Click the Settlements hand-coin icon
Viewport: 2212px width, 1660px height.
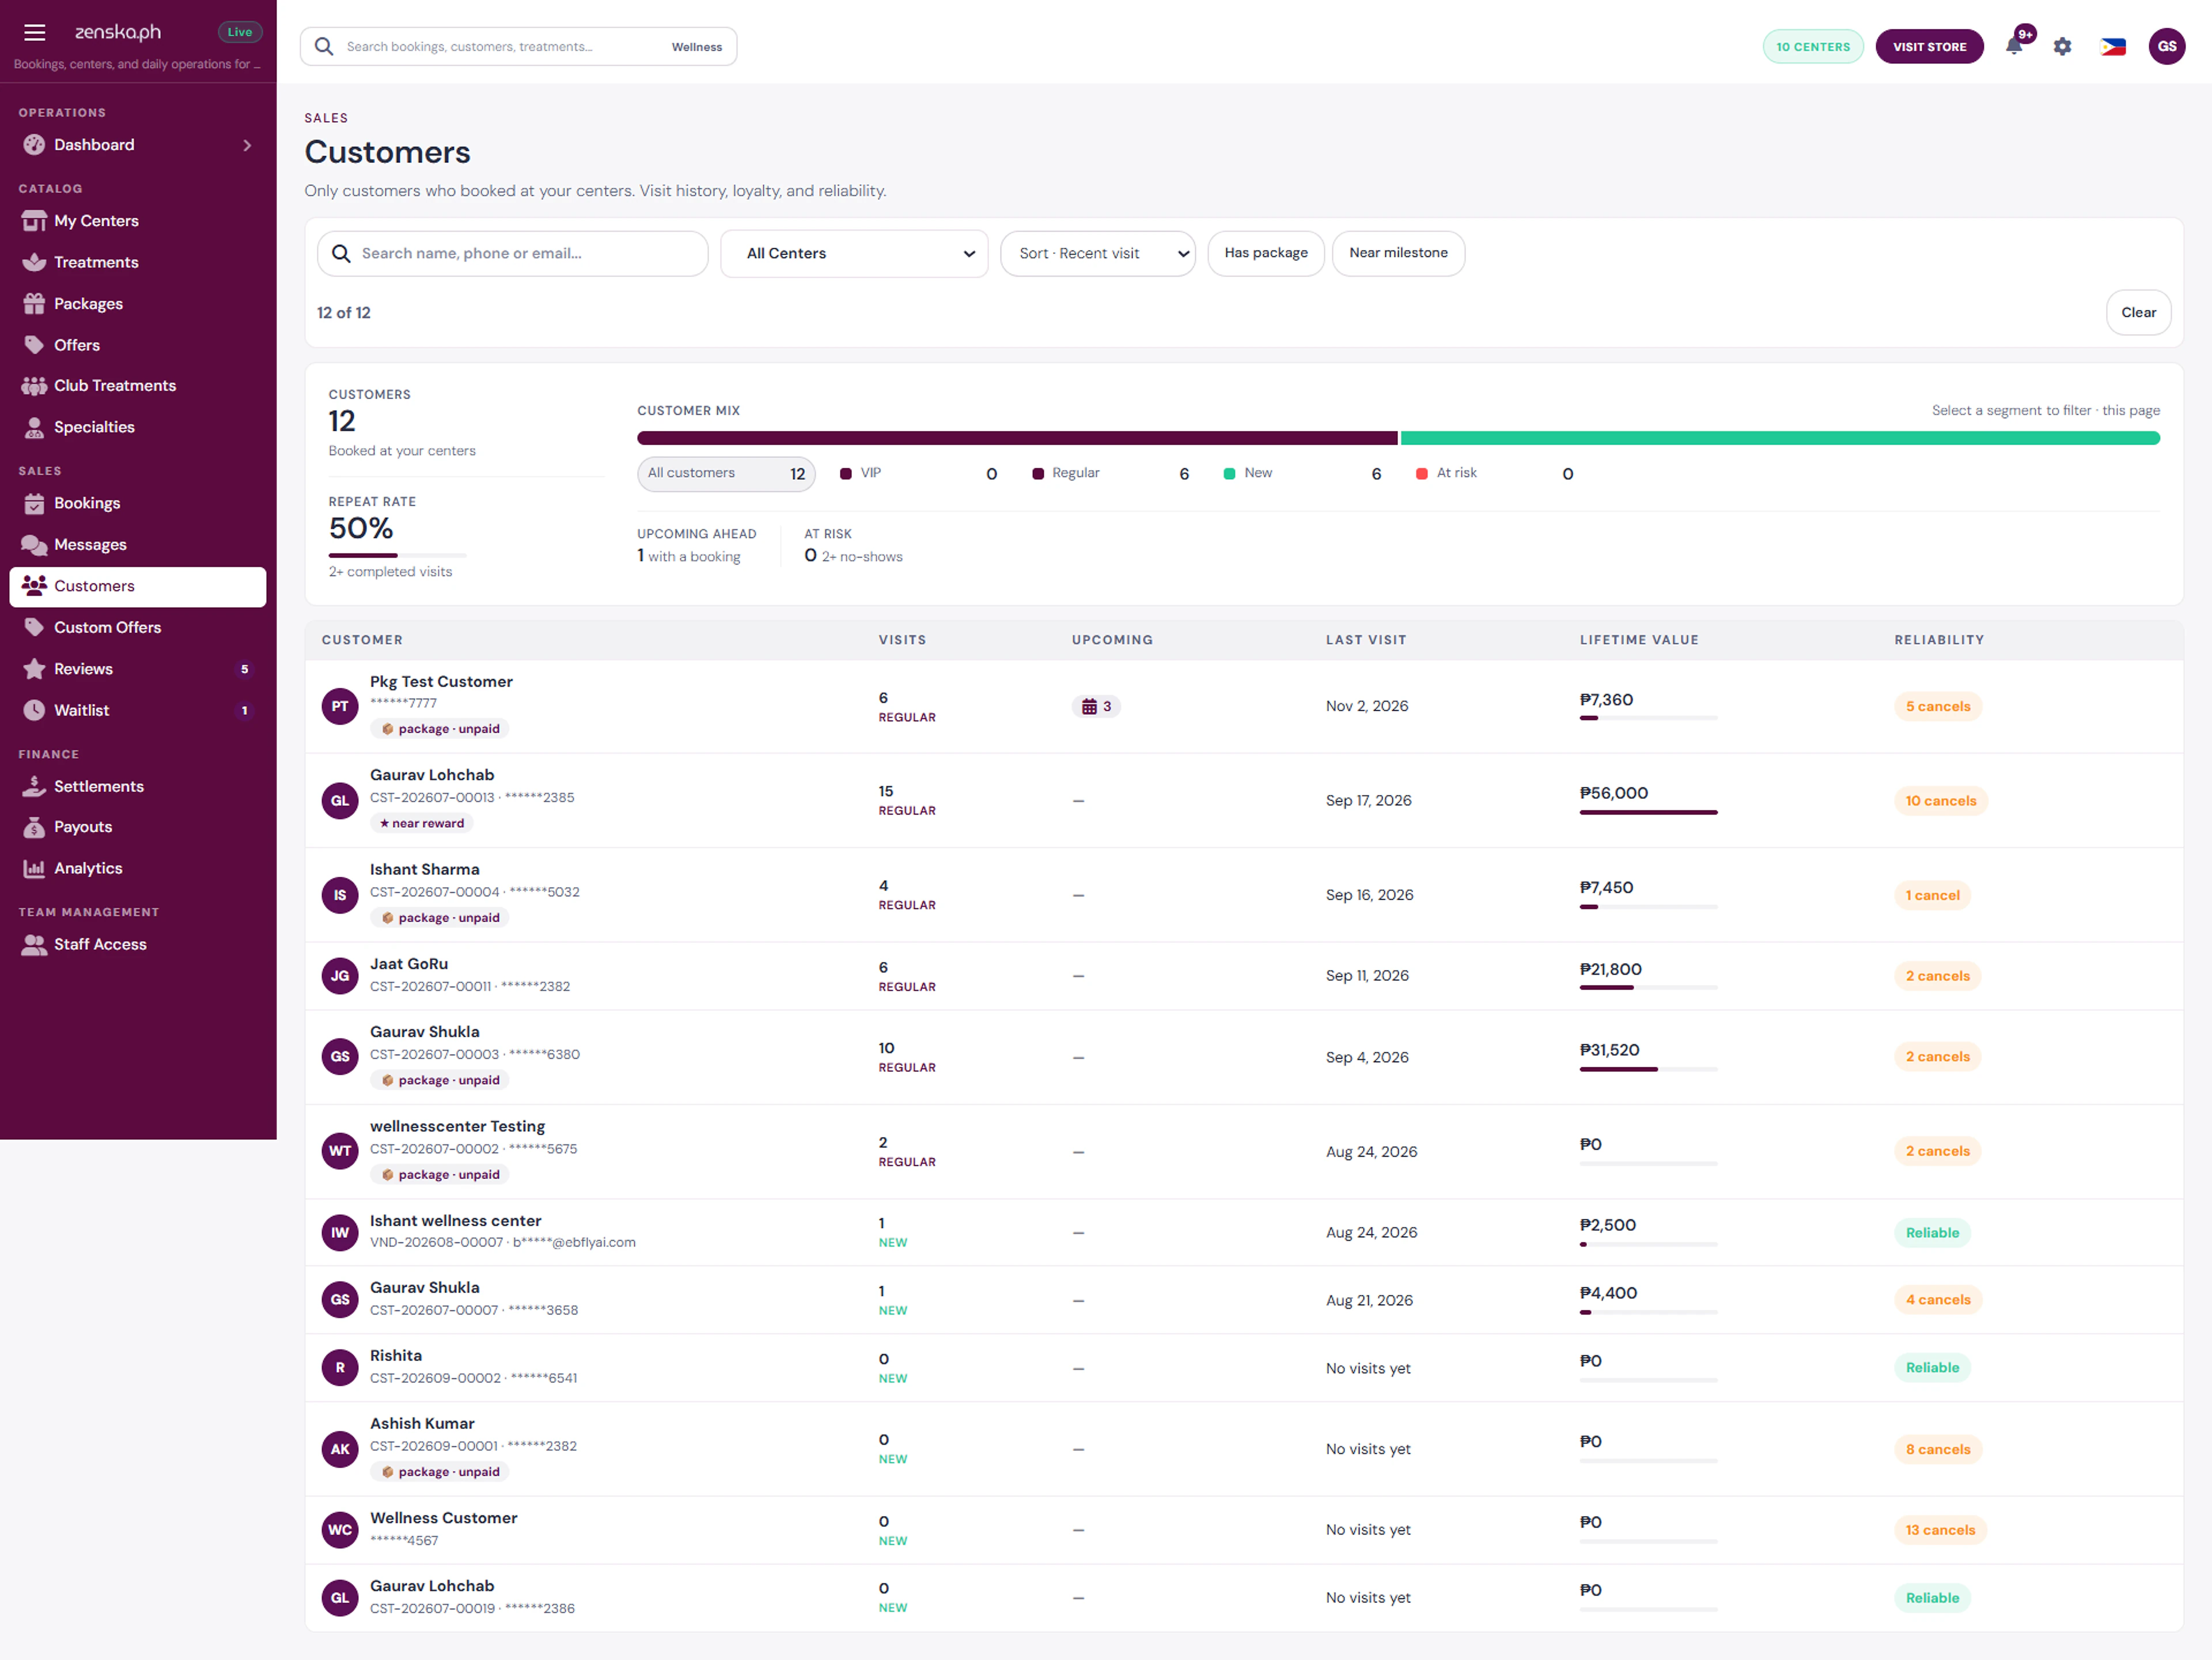click(x=34, y=786)
